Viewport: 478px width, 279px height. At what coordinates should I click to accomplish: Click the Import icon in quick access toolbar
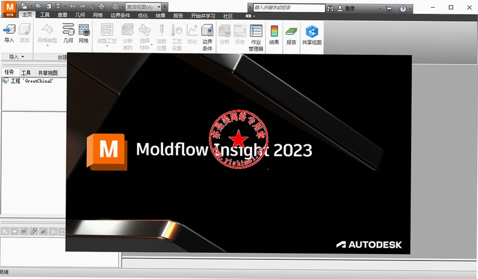click(x=49, y=6)
